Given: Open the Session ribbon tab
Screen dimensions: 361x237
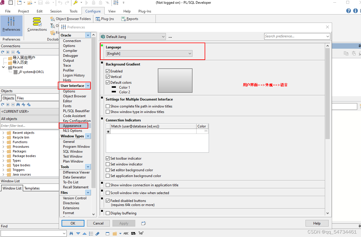Looking at the screenshot, I should (56, 11).
